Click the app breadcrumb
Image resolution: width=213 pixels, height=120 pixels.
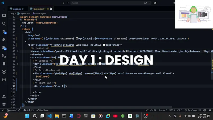tap(12, 14)
